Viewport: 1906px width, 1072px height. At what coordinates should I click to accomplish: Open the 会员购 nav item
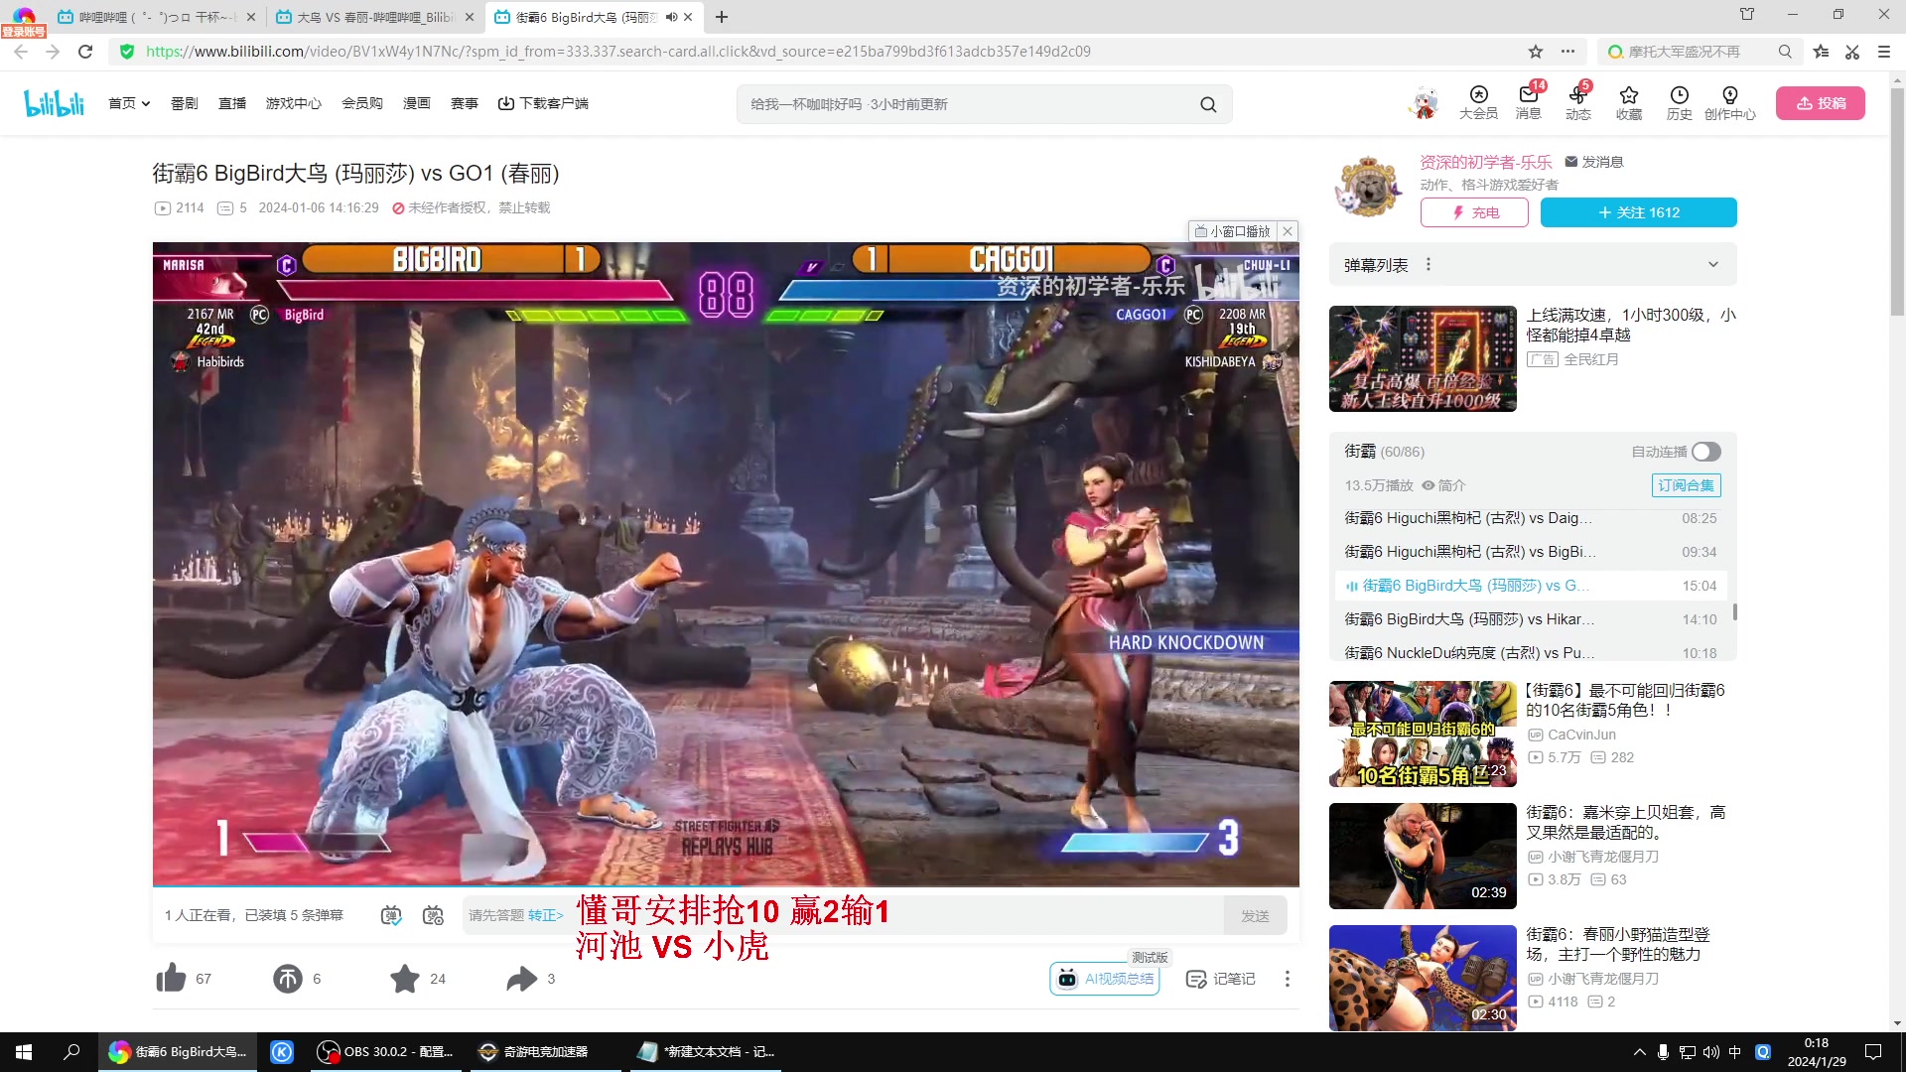(x=362, y=103)
